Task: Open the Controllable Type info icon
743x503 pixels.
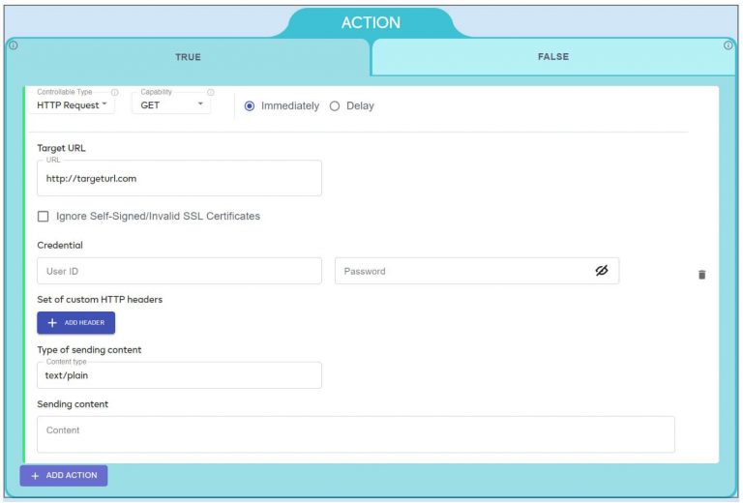Action: coord(115,93)
